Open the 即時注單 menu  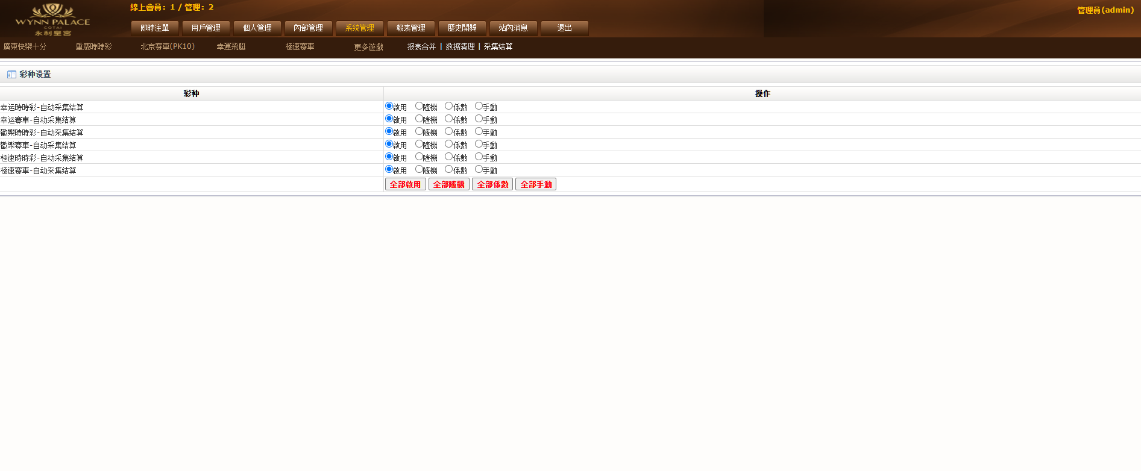[155, 28]
